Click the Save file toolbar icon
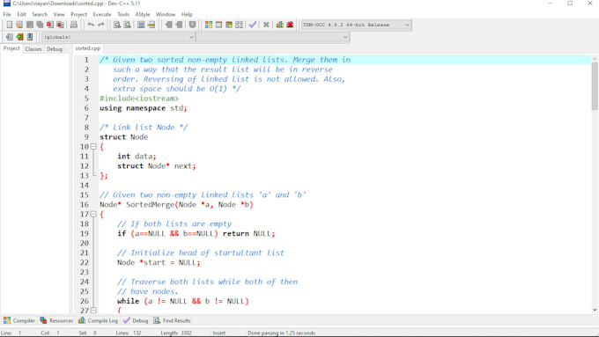 point(29,25)
